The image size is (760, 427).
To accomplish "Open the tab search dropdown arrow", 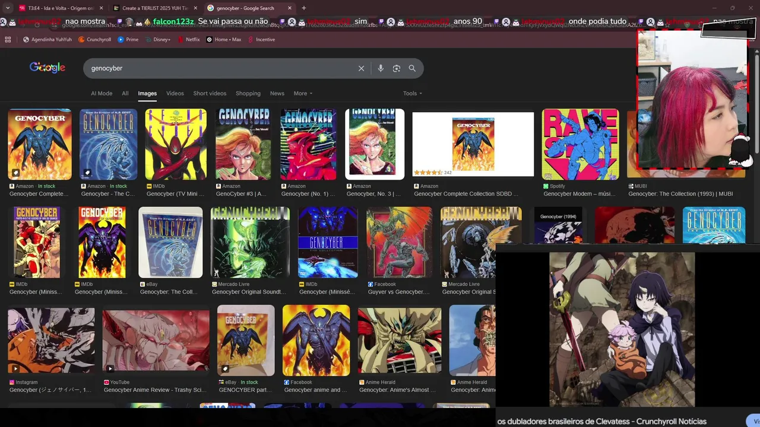I will (x=7, y=8).
